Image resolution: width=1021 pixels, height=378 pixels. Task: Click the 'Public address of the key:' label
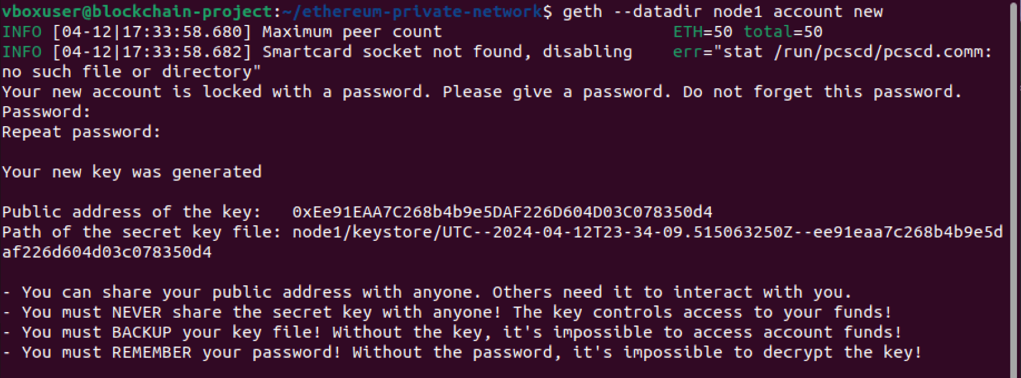click(x=132, y=212)
